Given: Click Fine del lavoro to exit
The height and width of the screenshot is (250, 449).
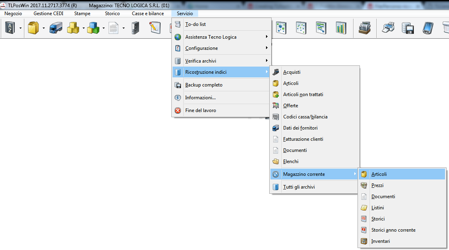Looking at the screenshot, I should coord(201,110).
